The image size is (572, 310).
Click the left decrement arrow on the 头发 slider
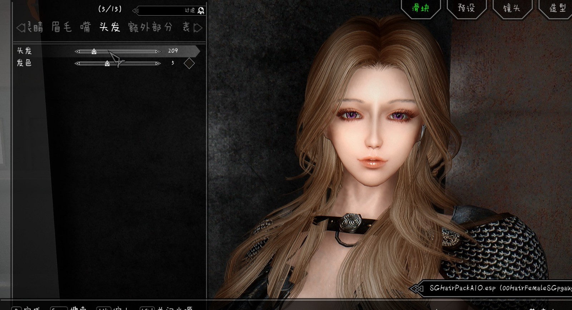pos(77,51)
